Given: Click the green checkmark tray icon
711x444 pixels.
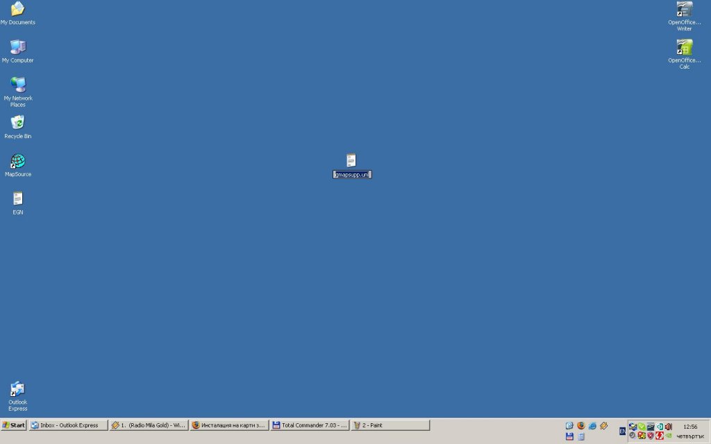Looking at the screenshot, I should pyautogui.click(x=642, y=427).
